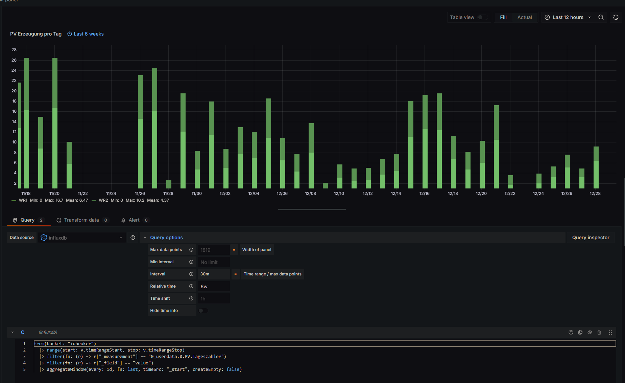This screenshot has width=625, height=383.
Task: Click the Query tab database icon
Action: click(15, 220)
